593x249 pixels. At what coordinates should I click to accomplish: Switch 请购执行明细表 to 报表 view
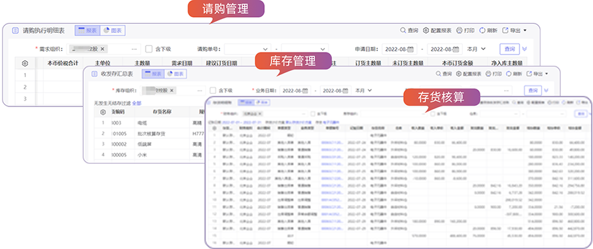pos(88,31)
